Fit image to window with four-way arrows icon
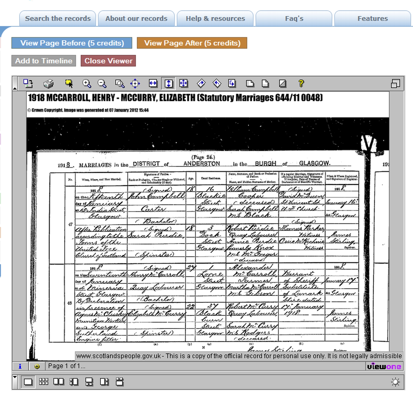Screen dimensions: 413x400 click(183, 84)
